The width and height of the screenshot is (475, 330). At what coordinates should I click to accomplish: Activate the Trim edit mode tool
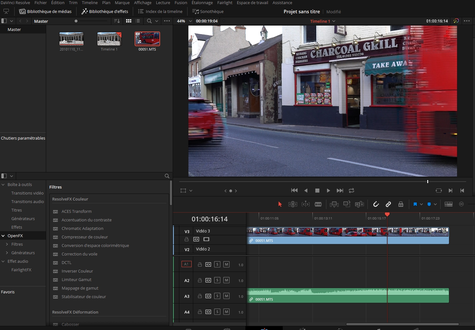pyautogui.click(x=293, y=204)
